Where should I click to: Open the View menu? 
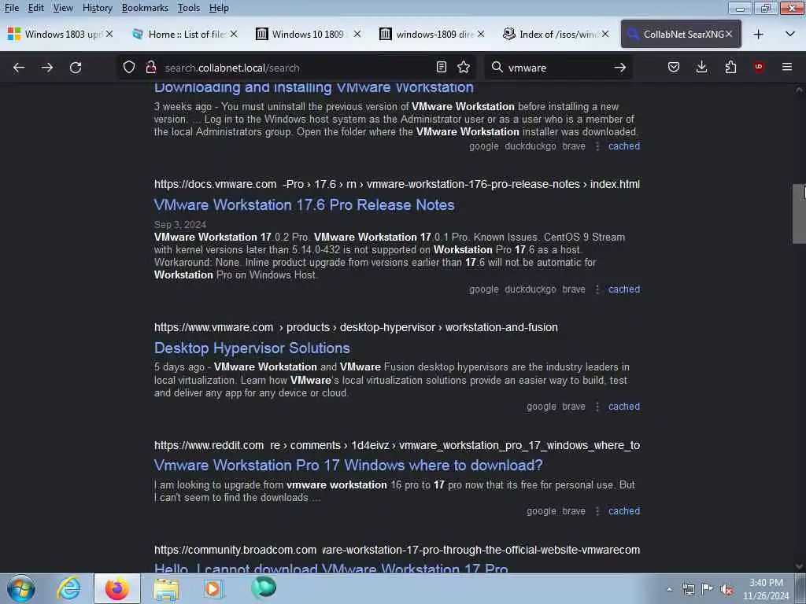pos(63,8)
